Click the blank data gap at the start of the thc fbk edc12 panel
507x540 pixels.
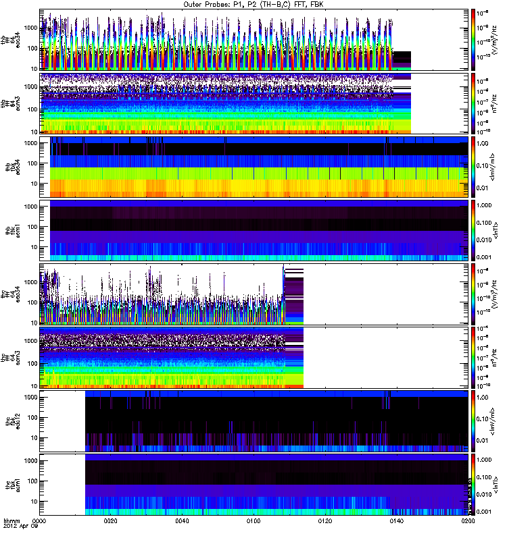(63, 421)
